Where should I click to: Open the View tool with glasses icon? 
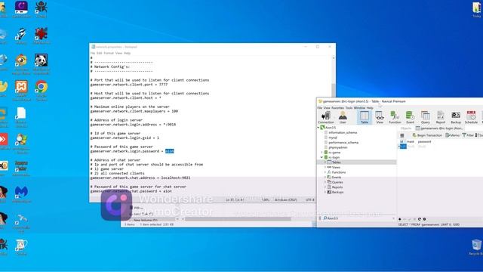pyautogui.click(x=380, y=118)
